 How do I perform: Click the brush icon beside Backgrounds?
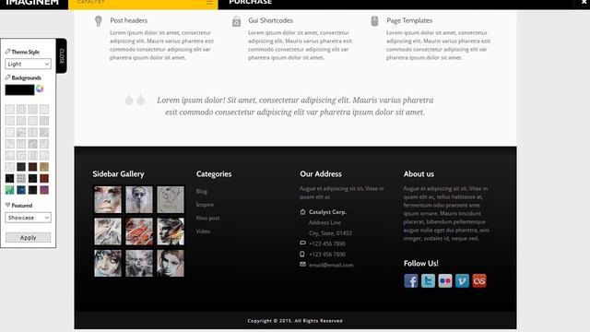[7, 77]
